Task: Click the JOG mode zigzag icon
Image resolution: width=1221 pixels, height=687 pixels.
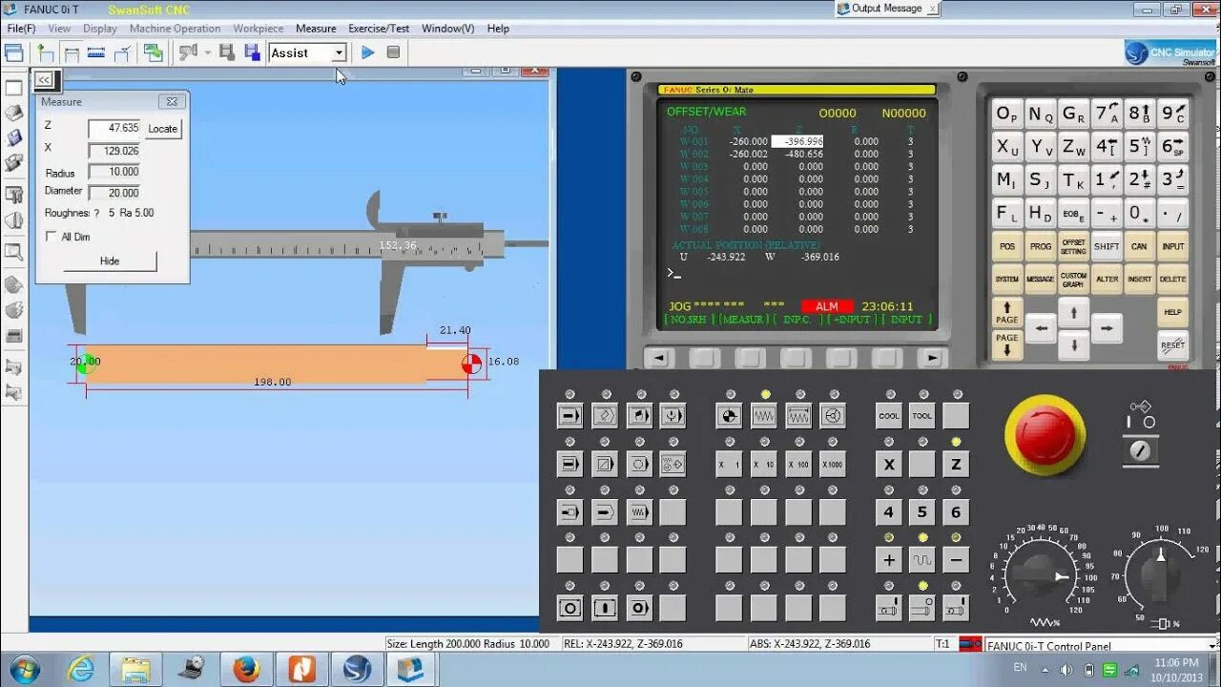Action: point(764,416)
